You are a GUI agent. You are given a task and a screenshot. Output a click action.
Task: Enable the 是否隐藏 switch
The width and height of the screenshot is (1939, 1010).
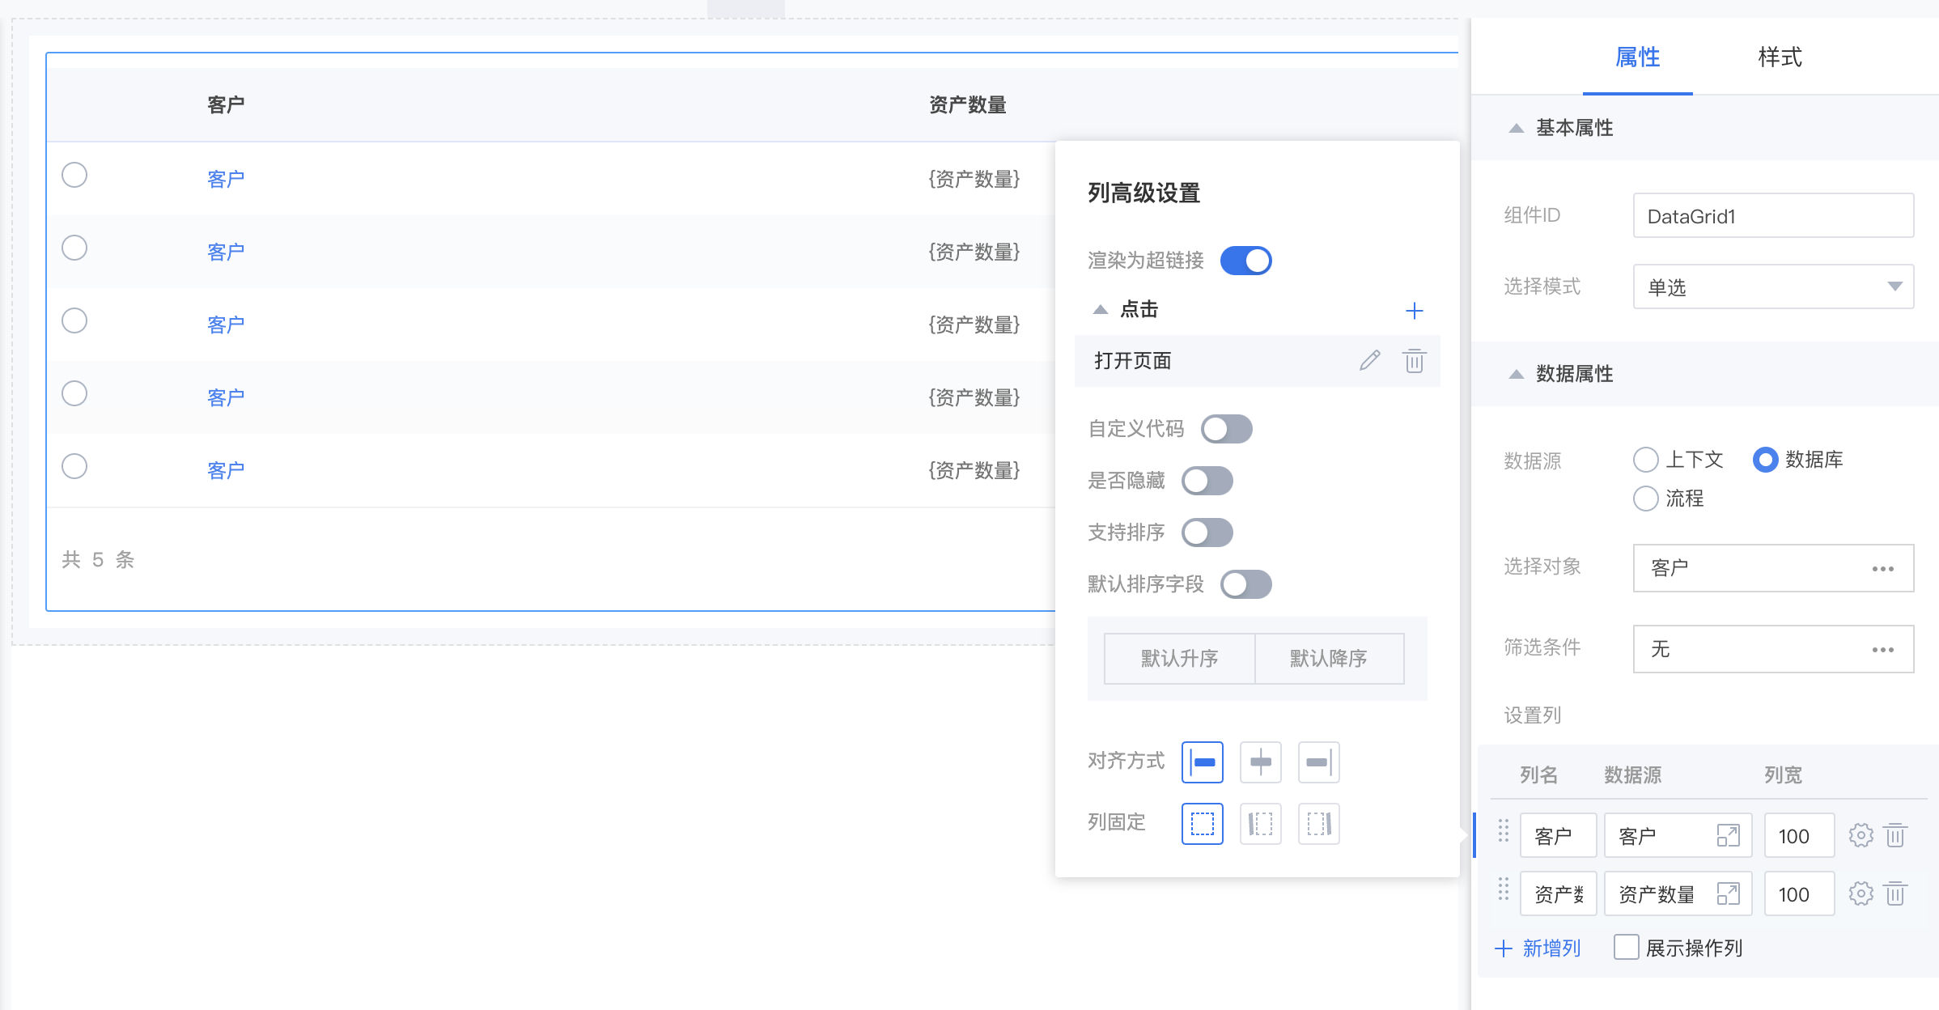[1207, 481]
